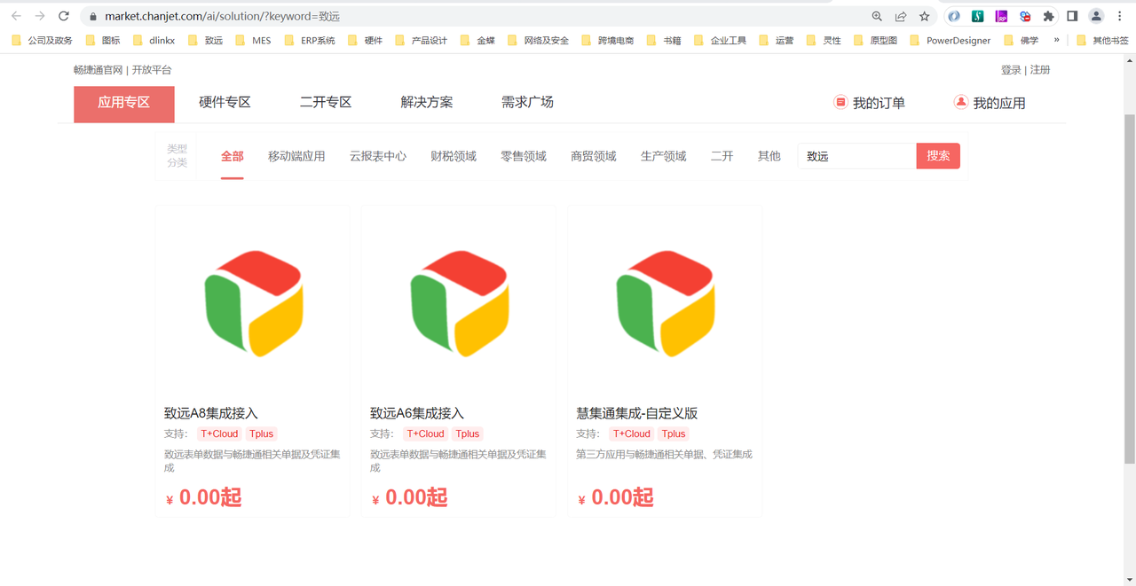Screen dimensions: 1136x586
Task: Open the PowerDesigner bookmark folder
Action: click(x=950, y=40)
